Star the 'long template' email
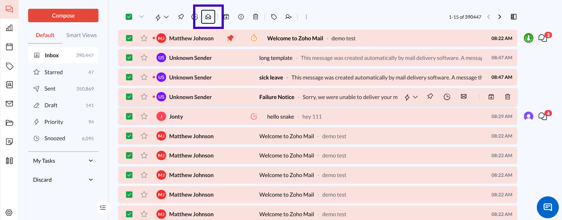562x220 pixels. (x=144, y=58)
